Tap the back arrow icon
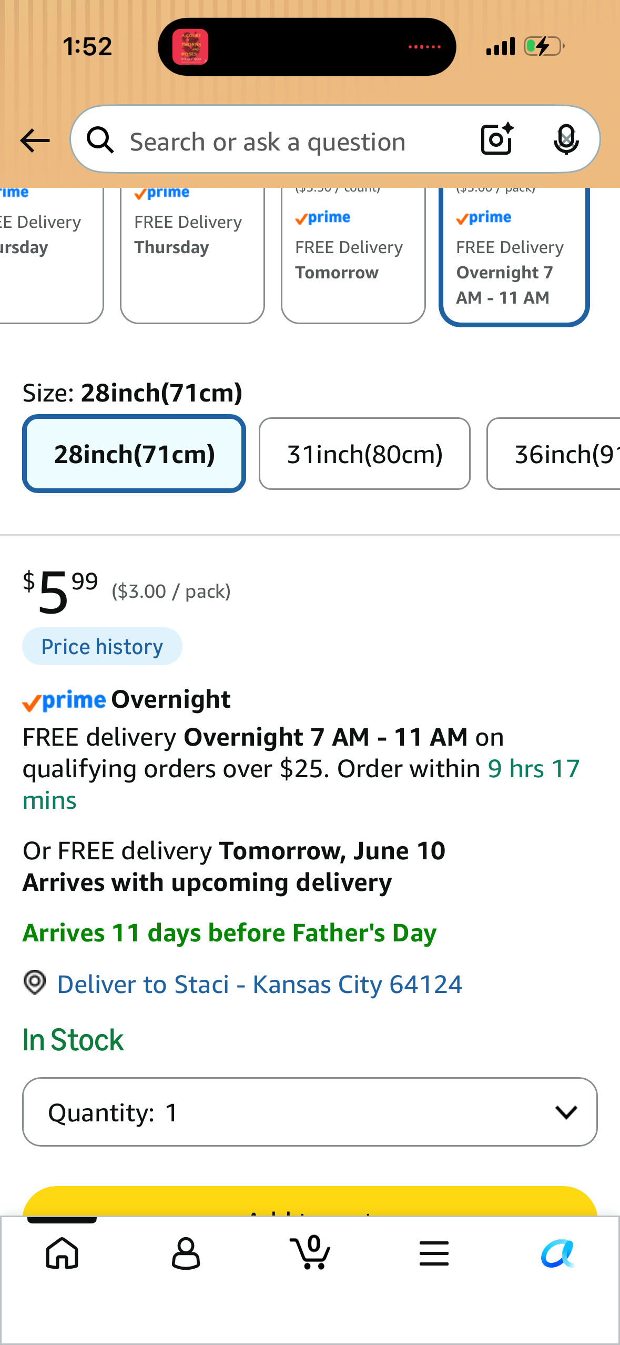The width and height of the screenshot is (620, 1345). pyautogui.click(x=35, y=140)
